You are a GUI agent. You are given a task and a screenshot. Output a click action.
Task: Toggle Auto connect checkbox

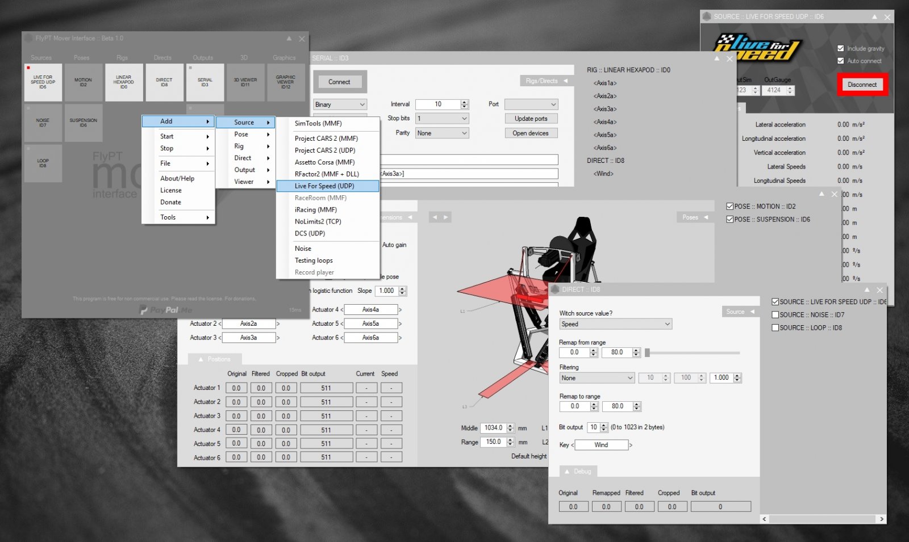point(841,61)
